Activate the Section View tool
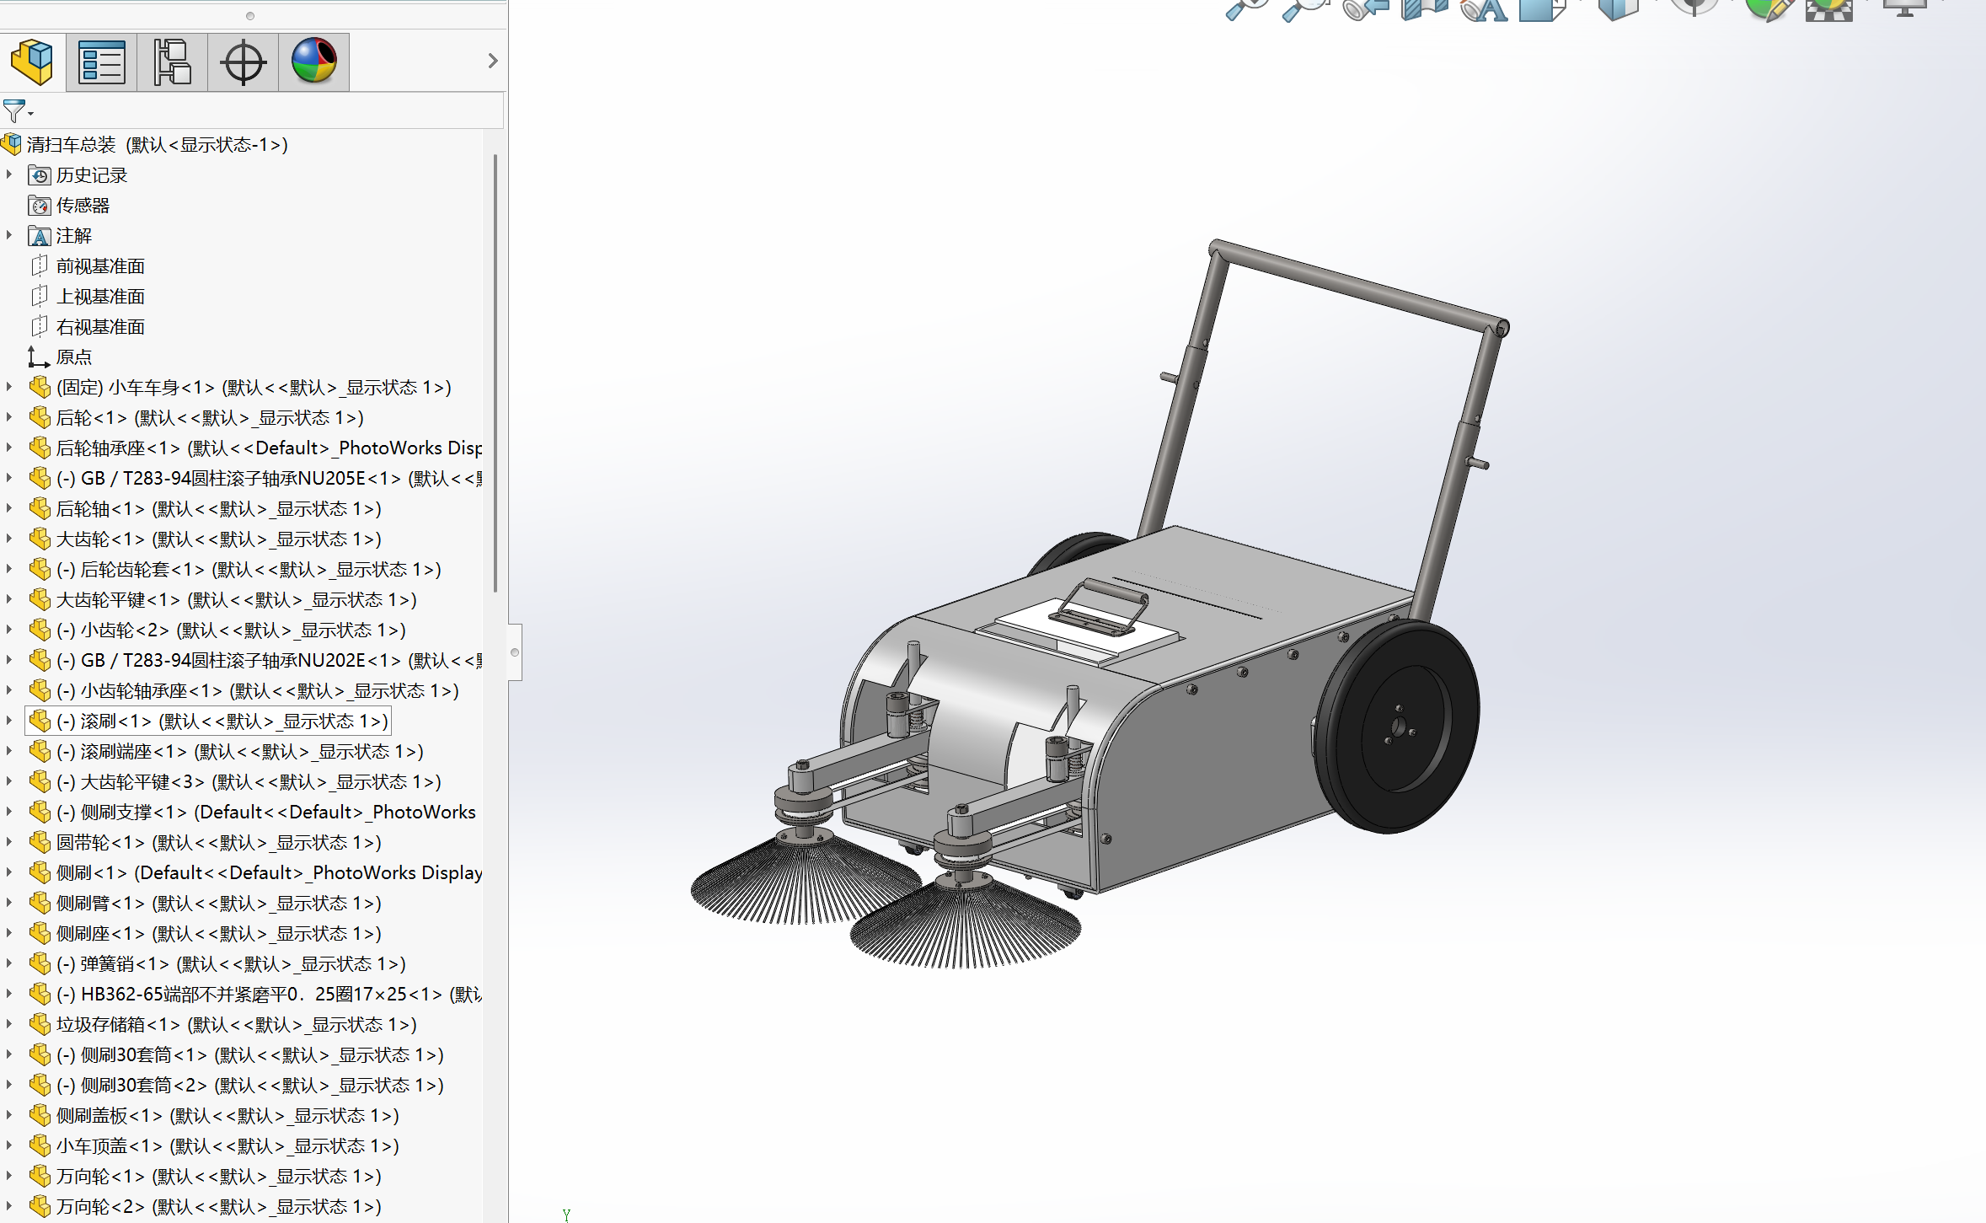 [x=1424, y=8]
